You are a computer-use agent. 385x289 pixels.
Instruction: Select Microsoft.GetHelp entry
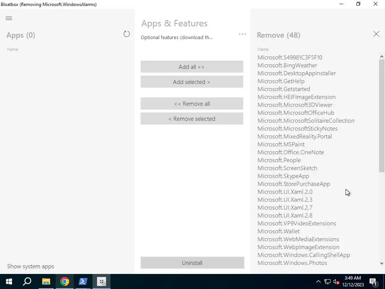tap(281, 81)
